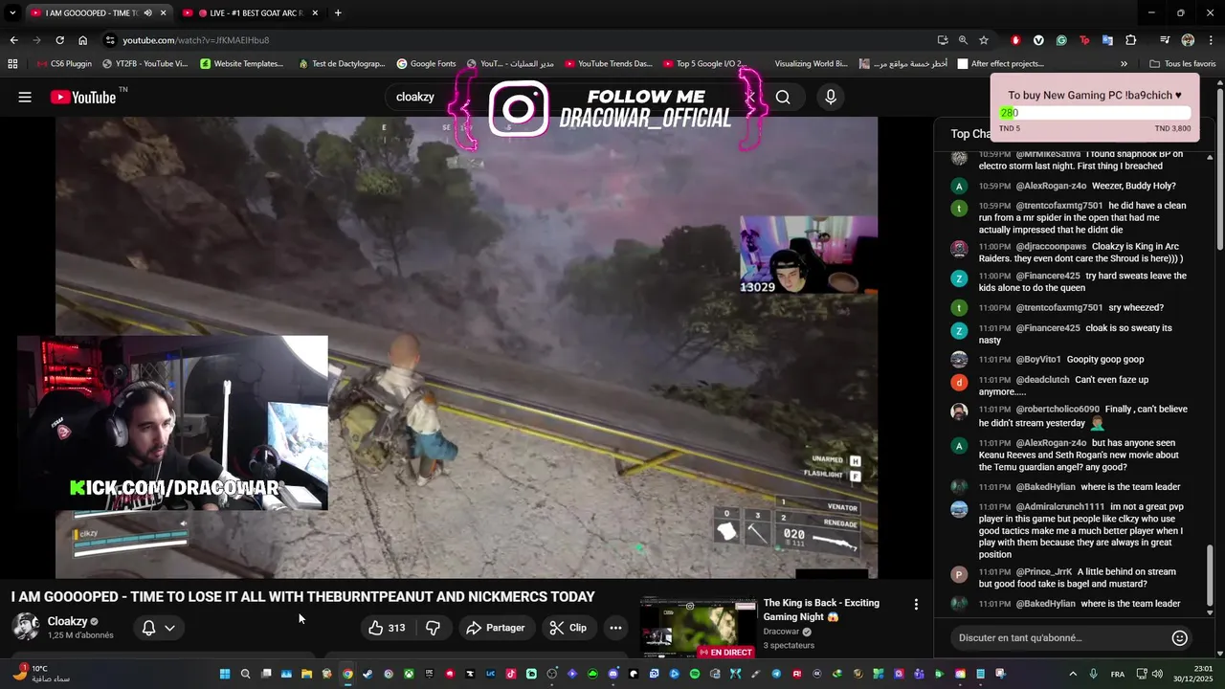Open Google Fonts bookmark
This screenshot has width=1225, height=689.
point(426,64)
